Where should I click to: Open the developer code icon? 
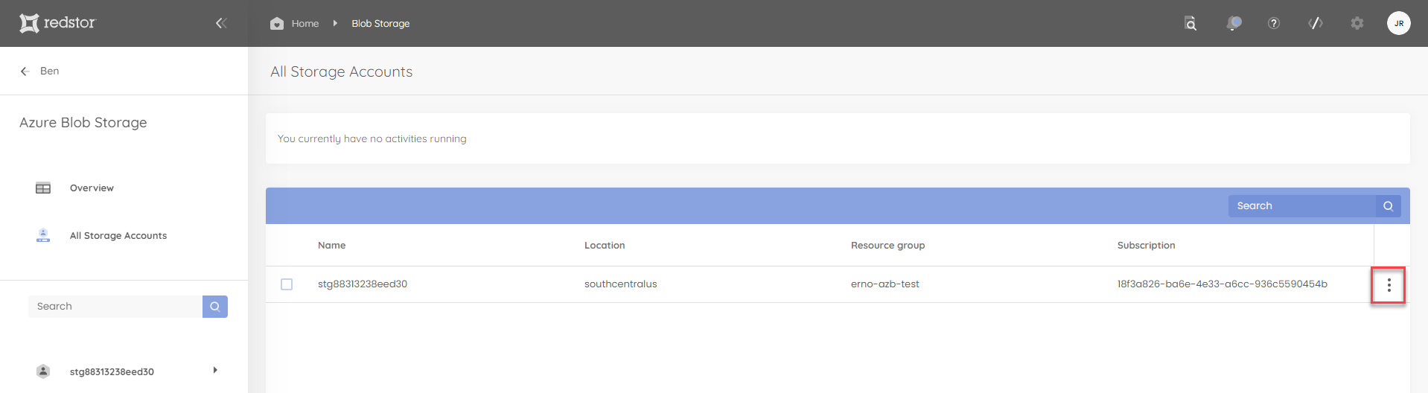(1316, 23)
